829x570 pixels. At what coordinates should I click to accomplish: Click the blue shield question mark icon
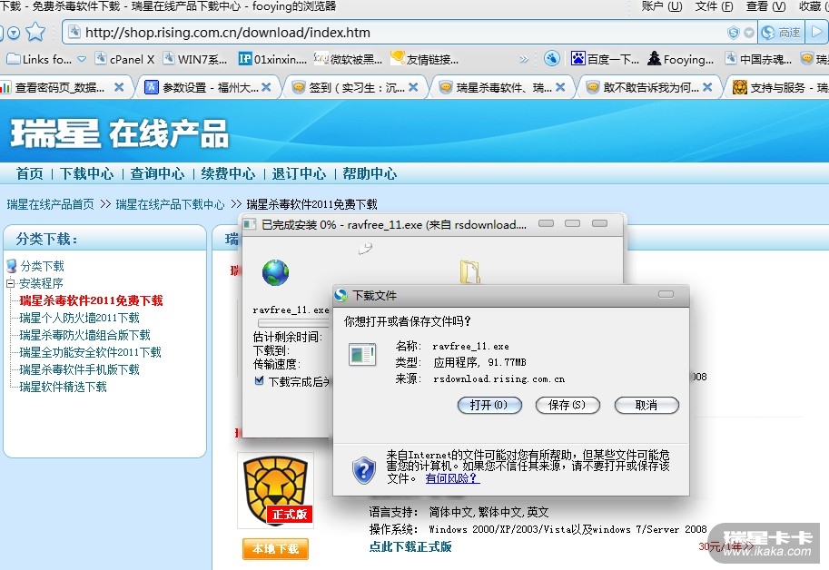(364, 469)
